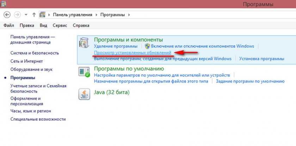Open the Java control panel icon
Image resolution: width=296 pixels, height=146 pixels.
84,93
